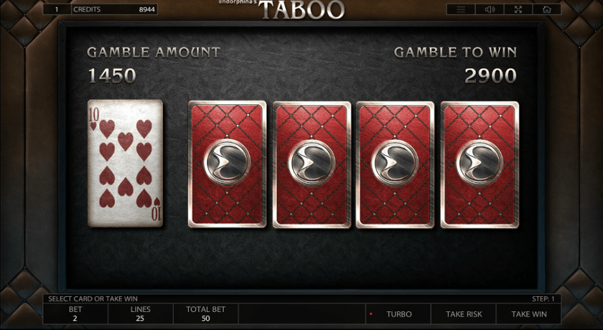
Task: Click the Bet 2 panel
Action: tap(75, 314)
